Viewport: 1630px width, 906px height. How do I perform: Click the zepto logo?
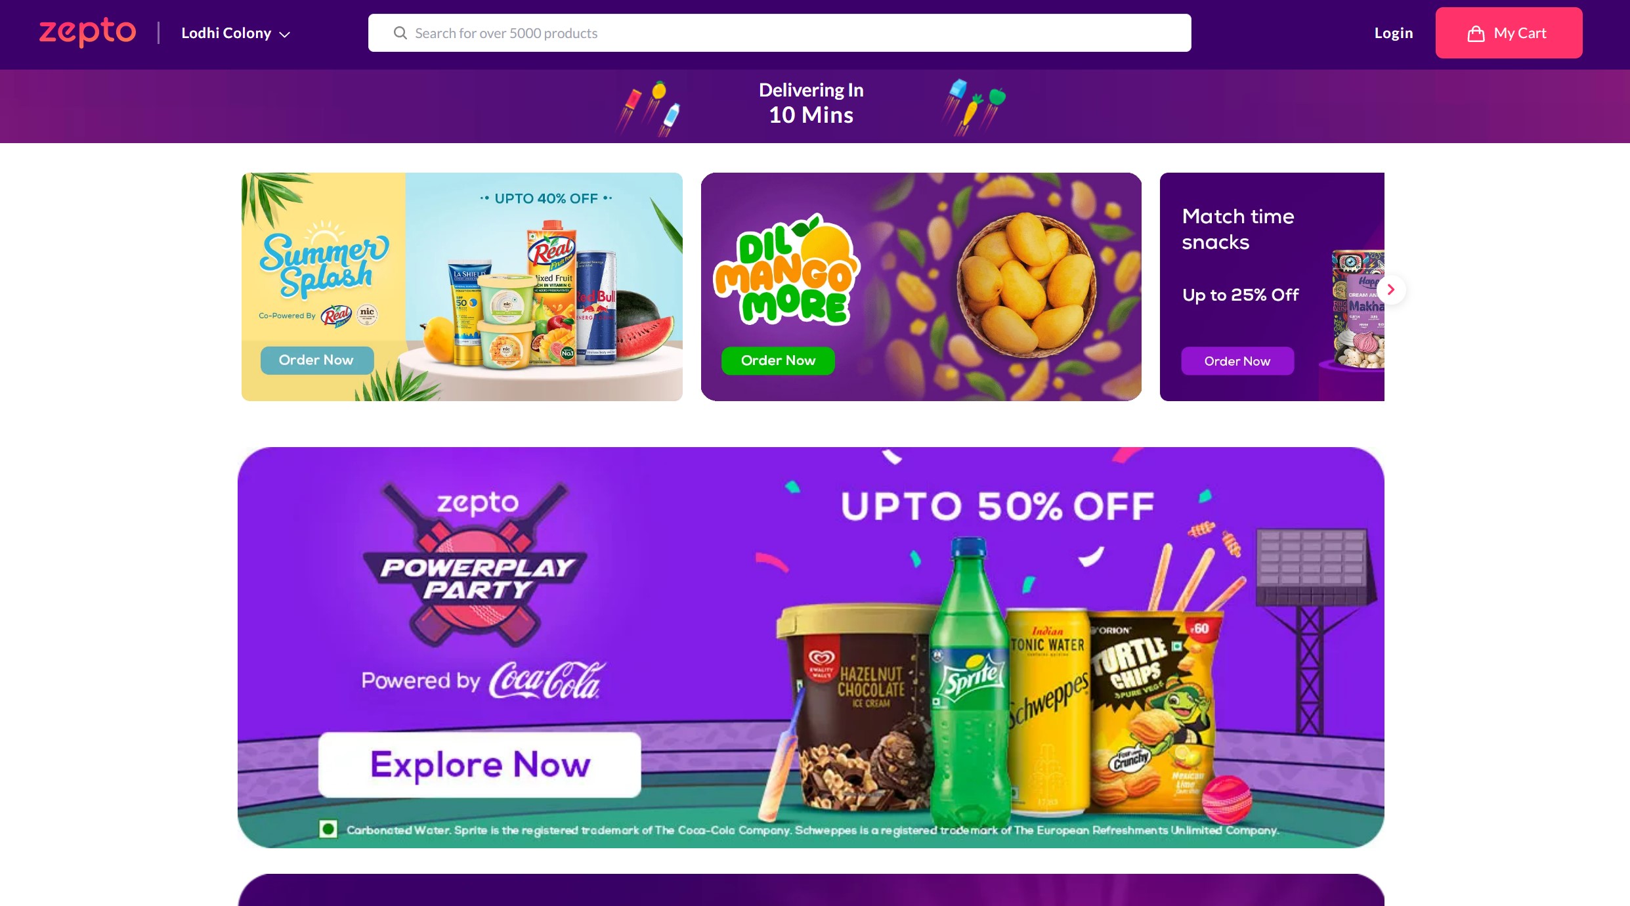pyautogui.click(x=87, y=32)
